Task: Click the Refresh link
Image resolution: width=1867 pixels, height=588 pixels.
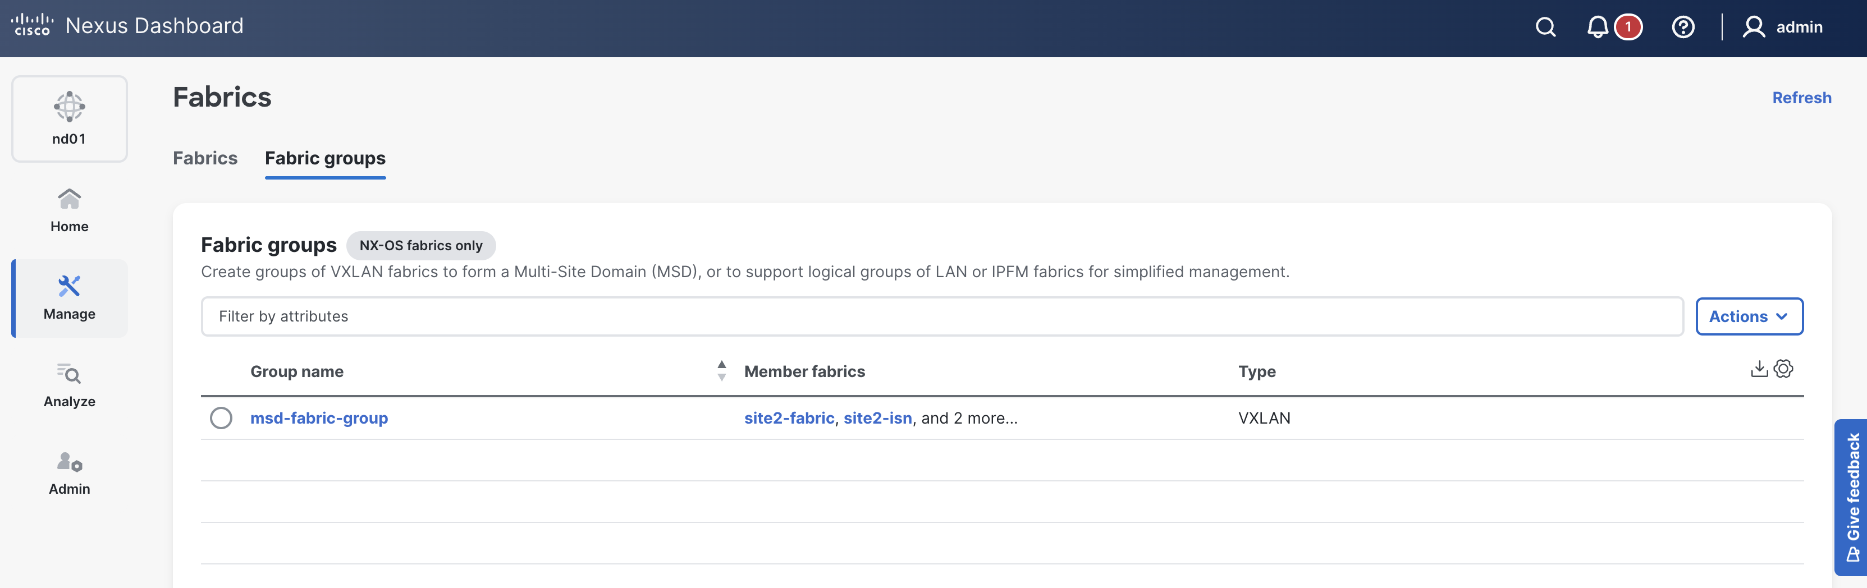Action: coord(1801,98)
